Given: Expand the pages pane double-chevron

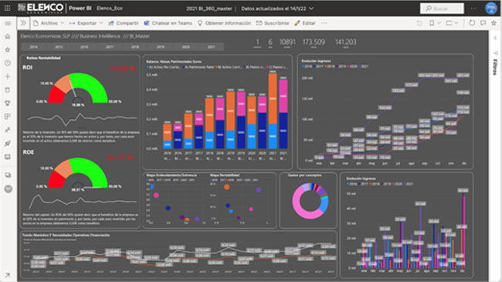Looking at the screenshot, I should [x=23, y=23].
